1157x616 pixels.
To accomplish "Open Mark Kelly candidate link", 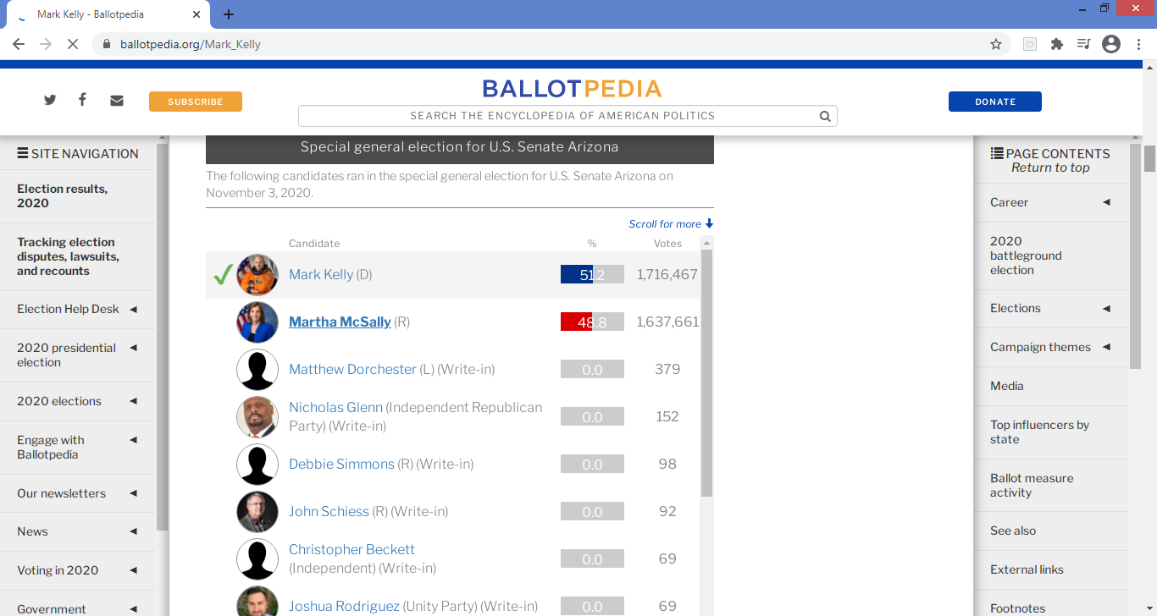I will (x=321, y=275).
